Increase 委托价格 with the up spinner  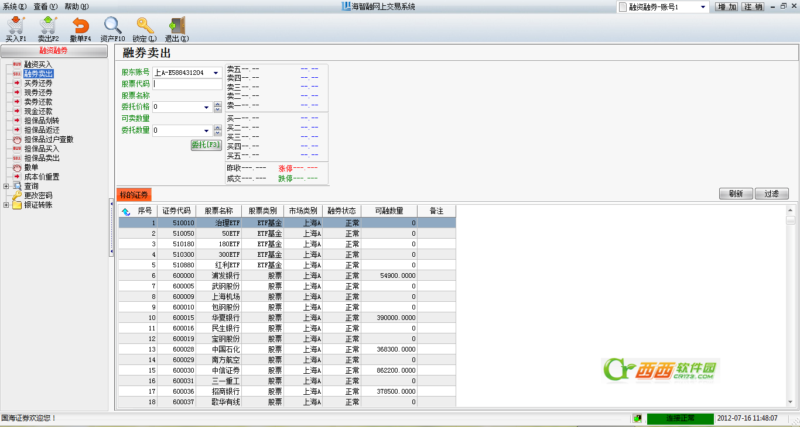coord(218,105)
